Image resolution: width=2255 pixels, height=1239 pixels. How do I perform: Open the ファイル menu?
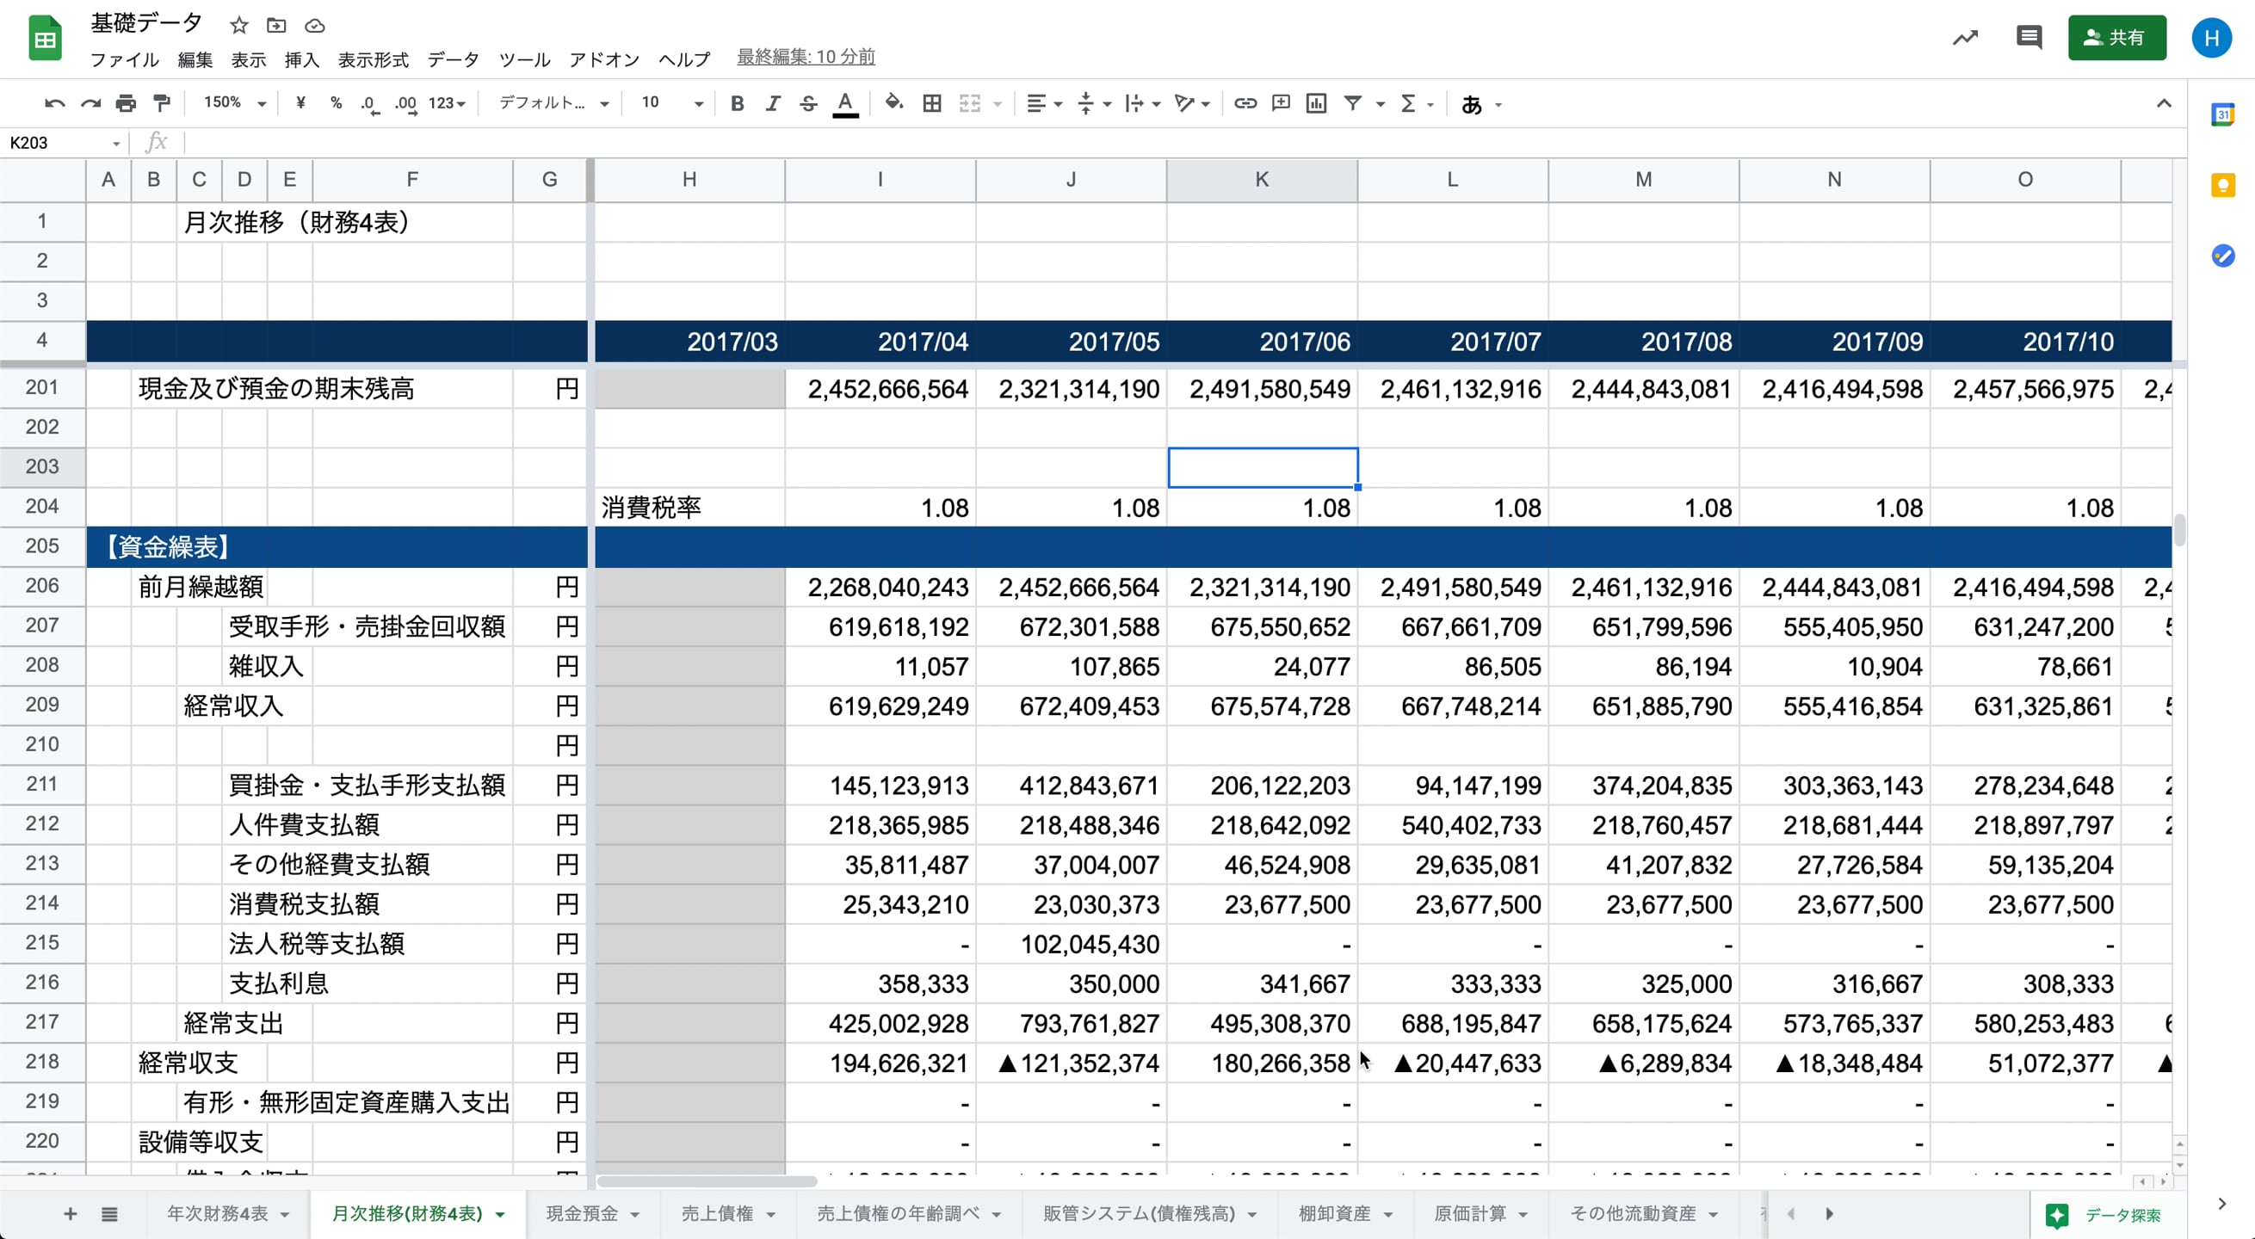pos(124,59)
